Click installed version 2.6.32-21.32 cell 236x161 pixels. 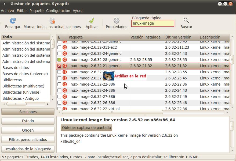pos(141,66)
